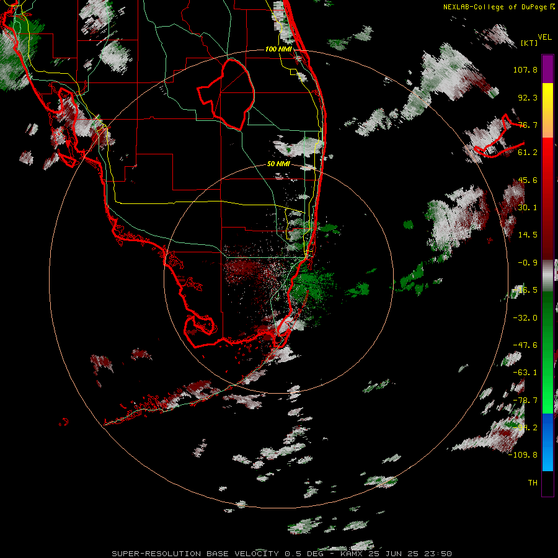Image resolution: width=558 pixels, height=558 pixels.
Task: Click the -32.0 velocity scale value
Action: coord(525,318)
